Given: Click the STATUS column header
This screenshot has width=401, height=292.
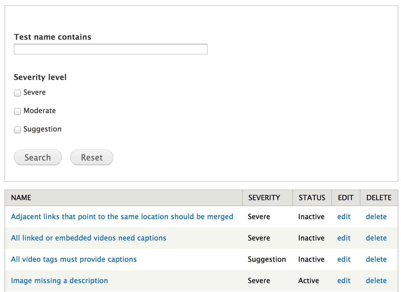Looking at the screenshot, I should pyautogui.click(x=312, y=198).
